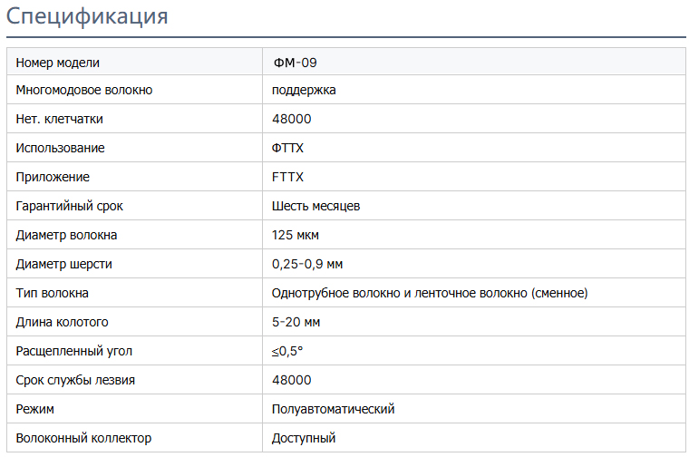The width and height of the screenshot is (689, 457).
Task: Select the 5-20 мм value
Action: pos(296,322)
